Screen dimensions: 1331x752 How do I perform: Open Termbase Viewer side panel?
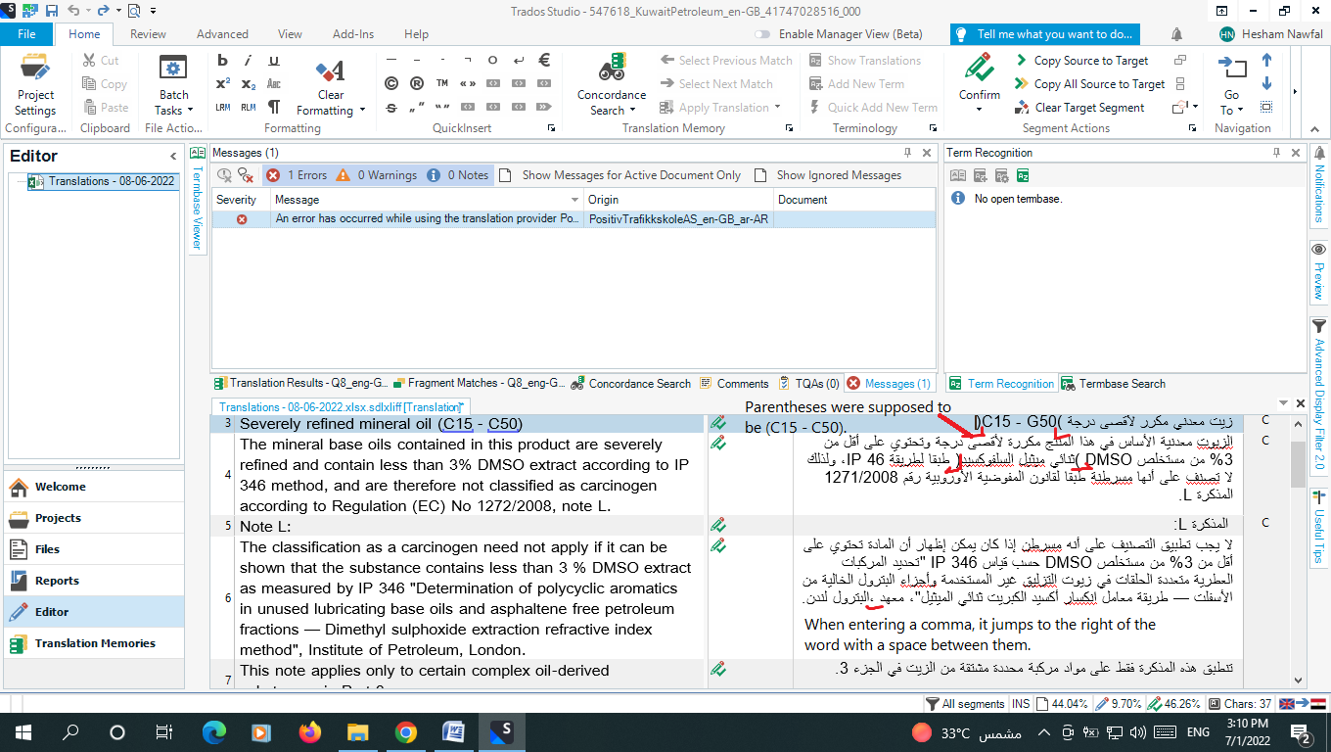tap(196, 199)
